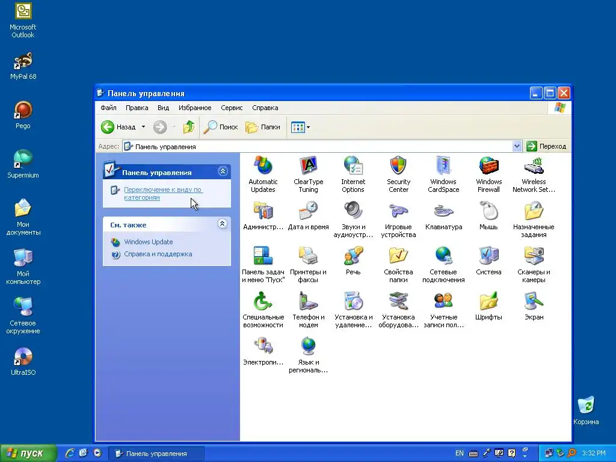Image resolution: width=616 pixels, height=462 pixels.
Task: Click EN language indicator in taskbar
Action: 459,453
